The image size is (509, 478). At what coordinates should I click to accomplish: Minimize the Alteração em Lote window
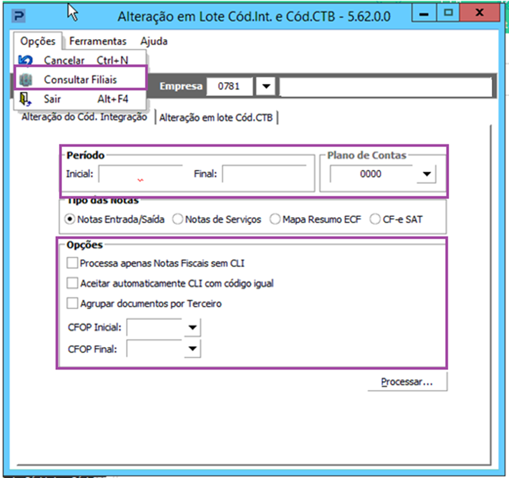pos(423,13)
